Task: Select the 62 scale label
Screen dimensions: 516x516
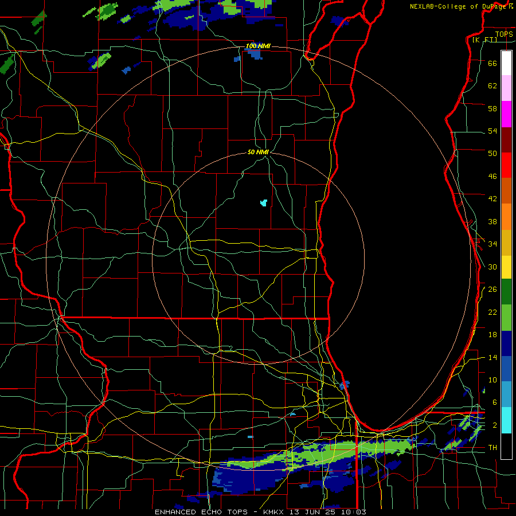Action: [x=492, y=86]
